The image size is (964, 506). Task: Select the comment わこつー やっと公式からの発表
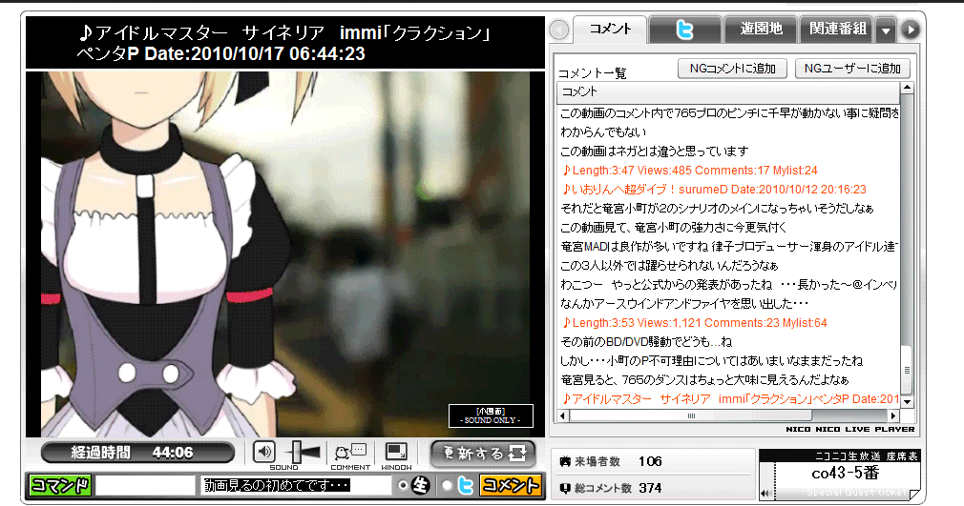tap(728, 284)
